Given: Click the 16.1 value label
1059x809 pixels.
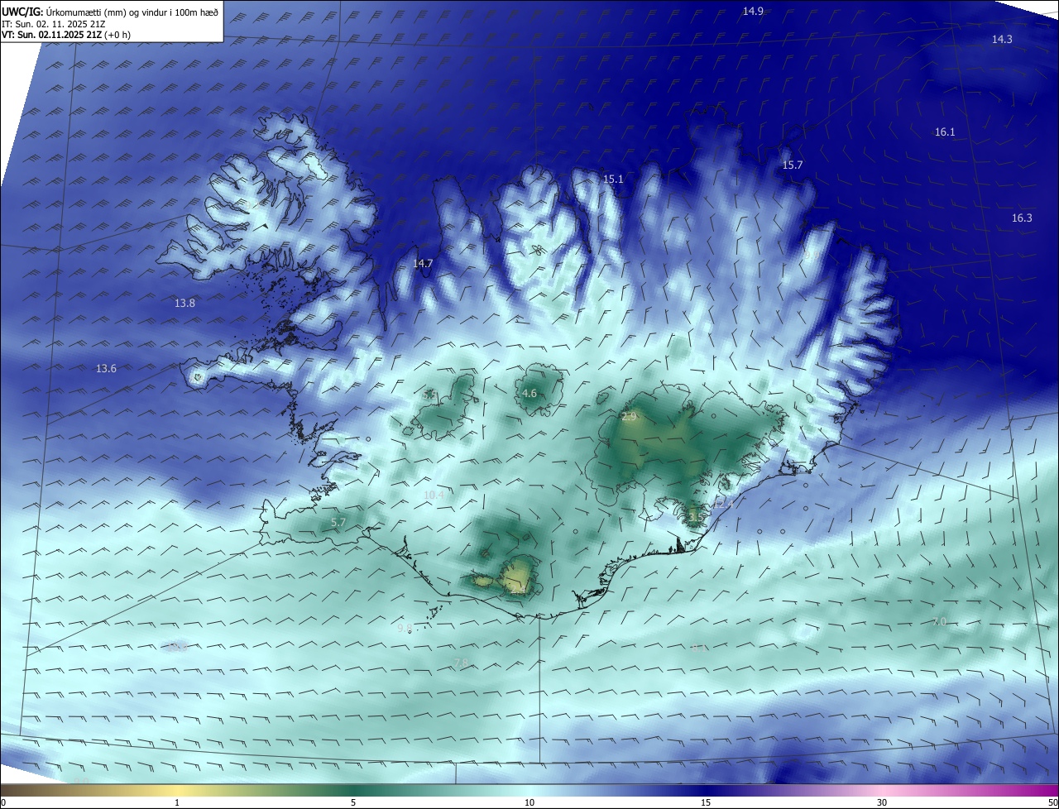Looking at the screenshot, I should click(x=945, y=132).
